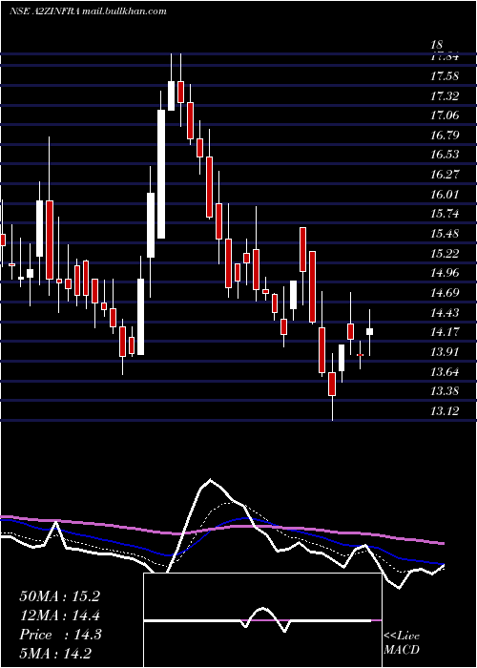Click the 16.01 price axis label

coord(445,195)
